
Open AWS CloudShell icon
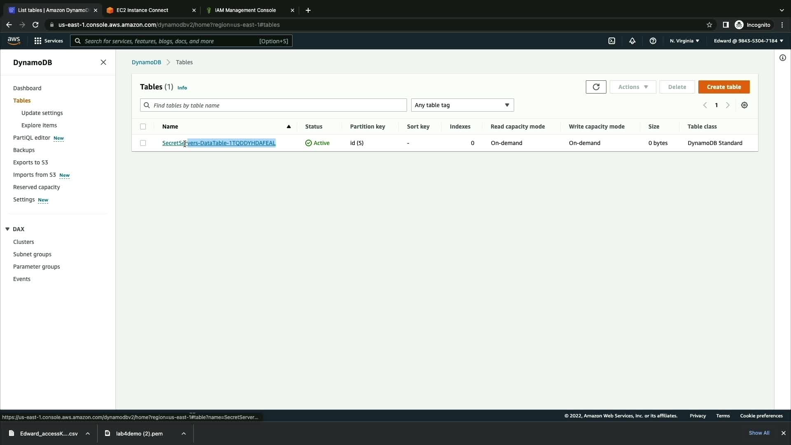click(612, 41)
